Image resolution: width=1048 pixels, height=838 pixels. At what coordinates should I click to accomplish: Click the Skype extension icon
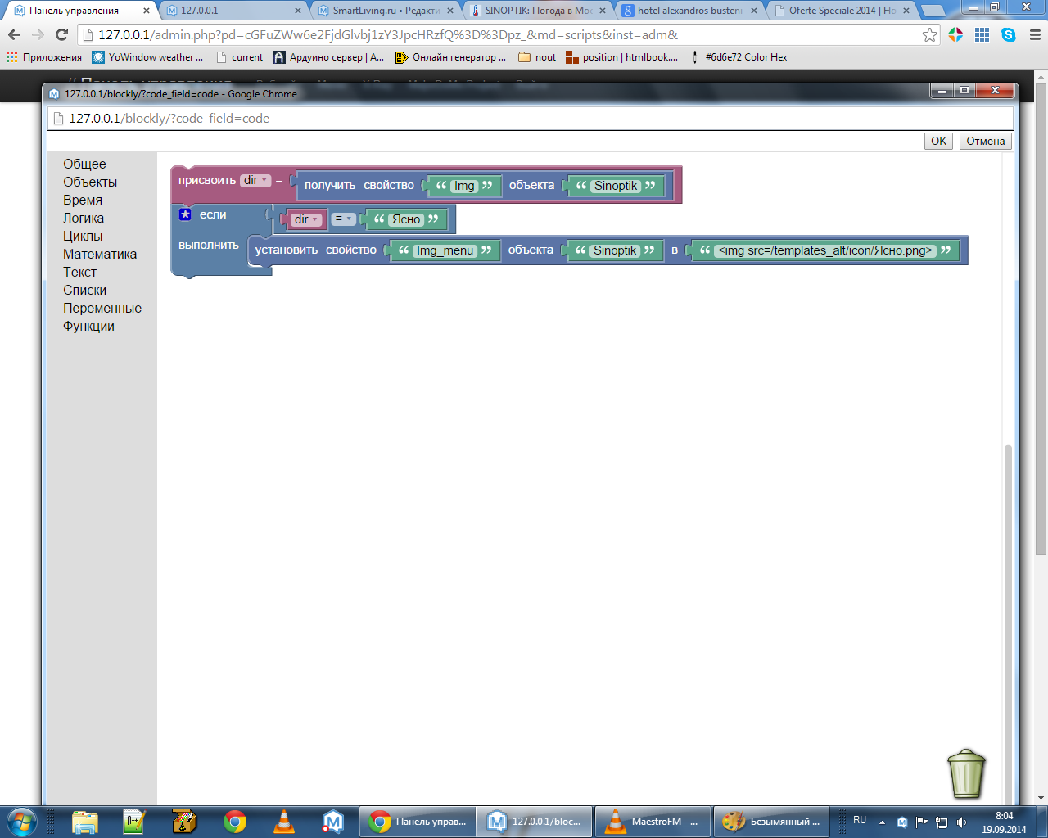(x=1009, y=35)
